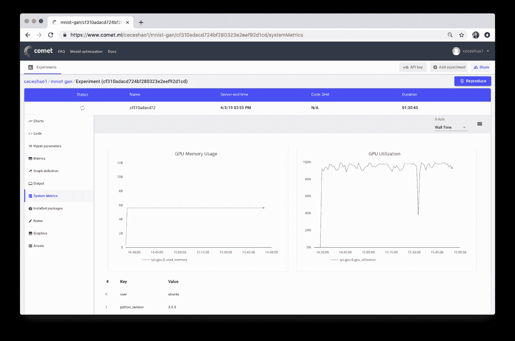Click the Comet logo in the header
Viewport: 515px width, 341px height.
[39, 51]
